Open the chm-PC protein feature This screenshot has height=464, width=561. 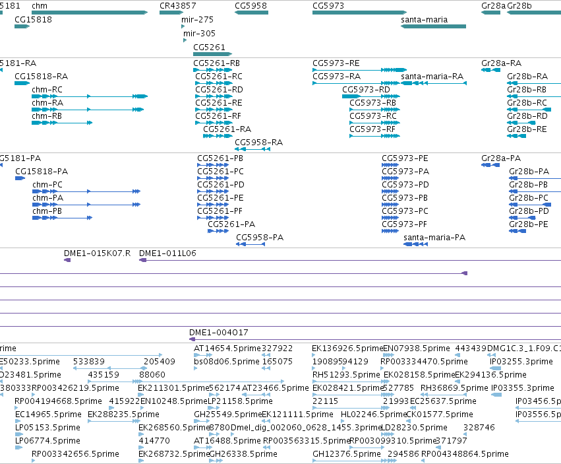[x=86, y=191]
